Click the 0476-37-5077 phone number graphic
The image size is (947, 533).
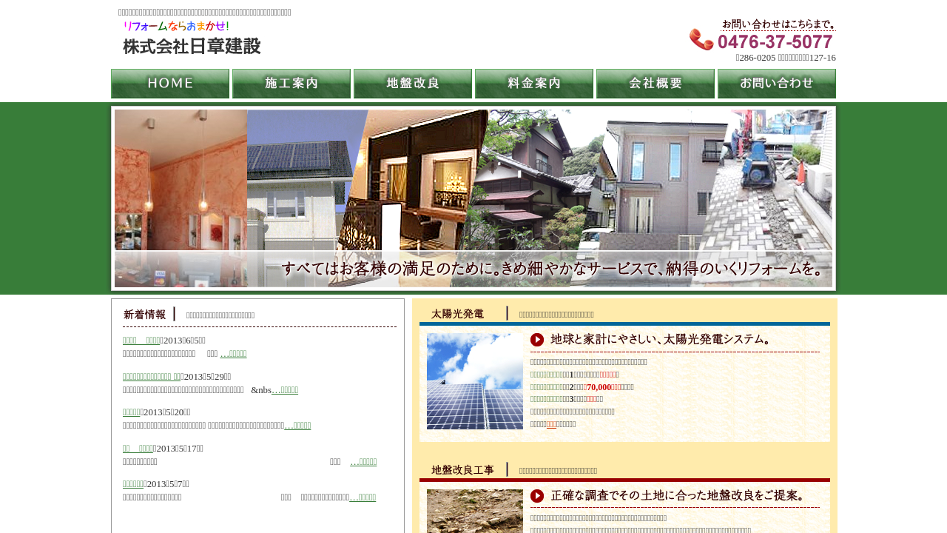775,42
